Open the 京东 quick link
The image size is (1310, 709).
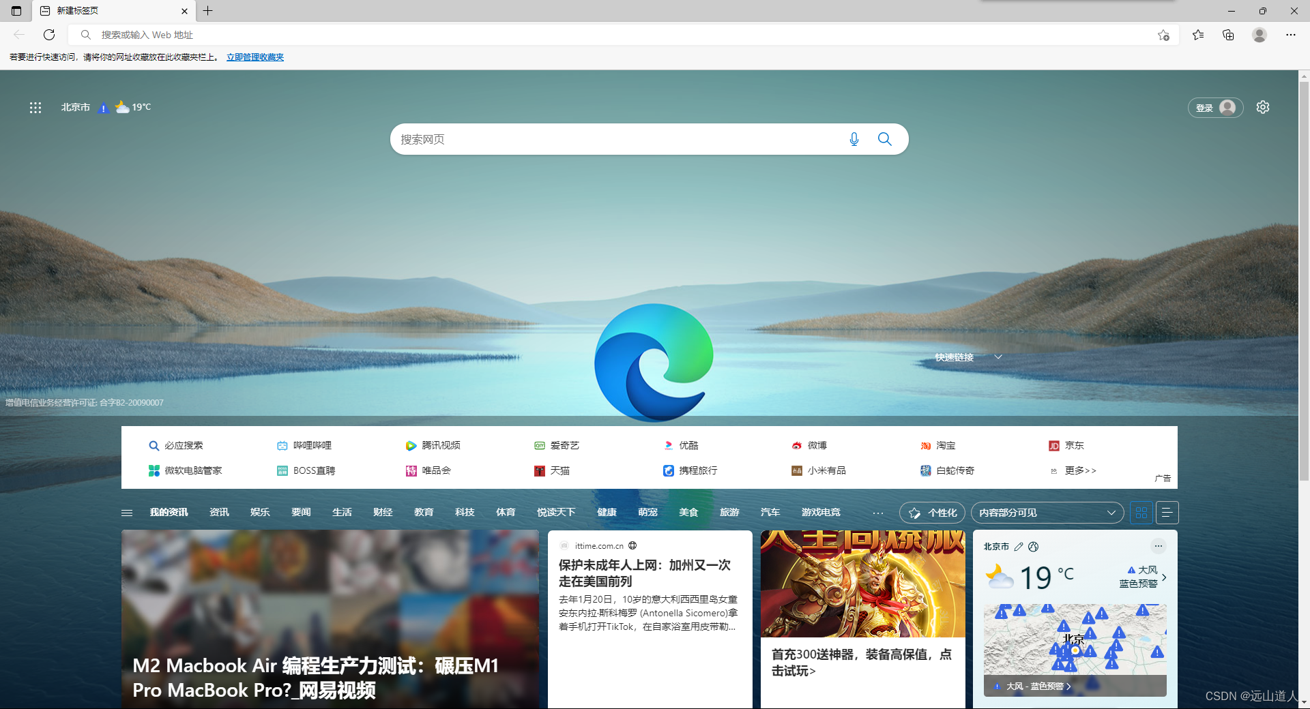(1066, 446)
